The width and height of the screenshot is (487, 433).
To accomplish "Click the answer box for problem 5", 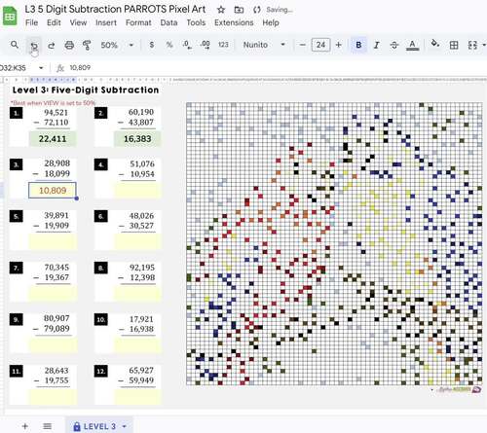I will (x=53, y=242).
